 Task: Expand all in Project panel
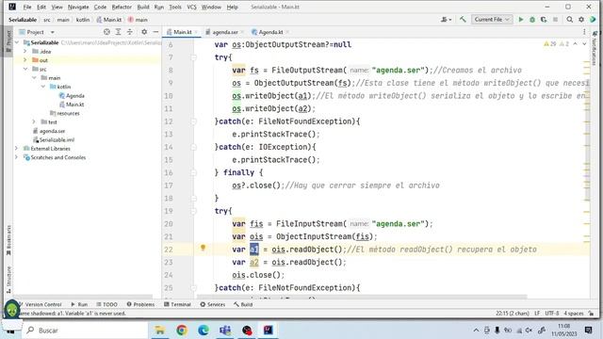point(118,32)
